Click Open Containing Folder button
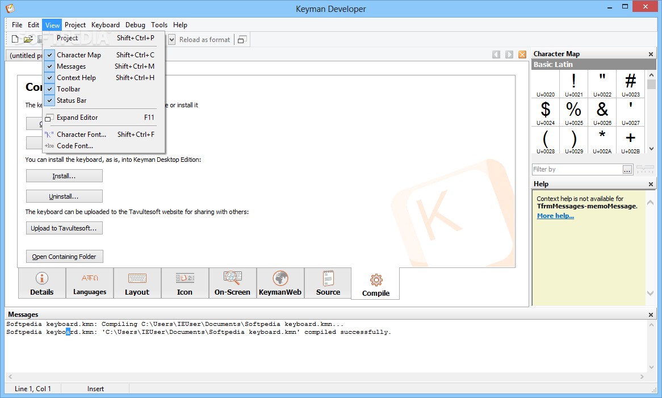Viewport: 662px width, 398px height. click(x=64, y=257)
